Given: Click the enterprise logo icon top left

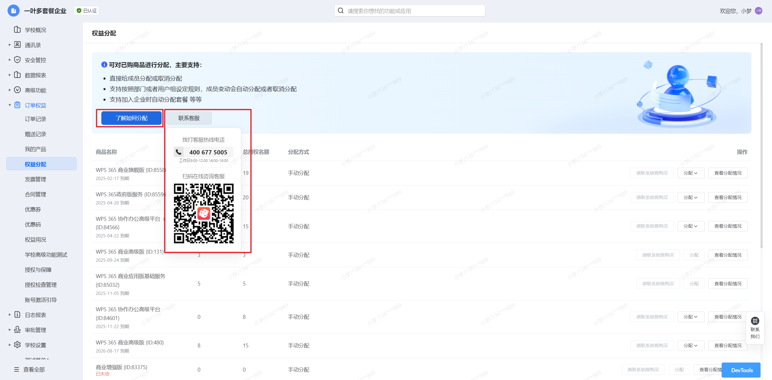Looking at the screenshot, I should coord(13,11).
